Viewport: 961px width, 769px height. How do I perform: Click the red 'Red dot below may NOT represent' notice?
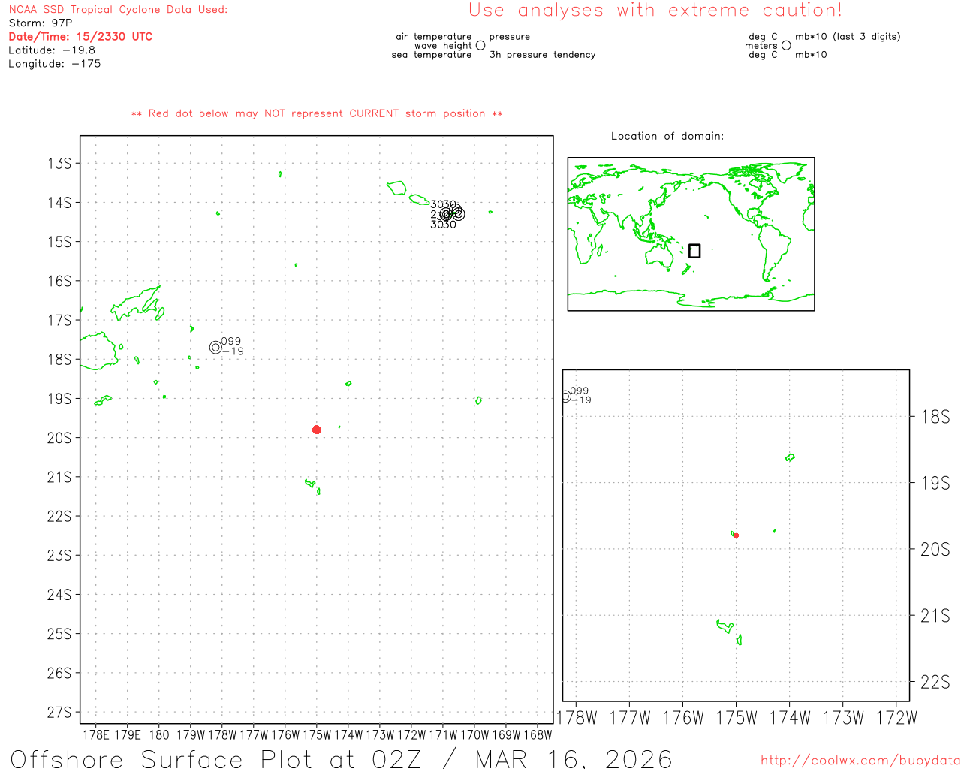click(317, 113)
